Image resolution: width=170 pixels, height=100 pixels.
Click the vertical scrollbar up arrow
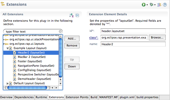(x=61, y=80)
